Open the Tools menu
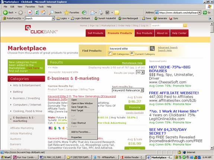The width and height of the screenshot is (214, 160). point(41,7)
